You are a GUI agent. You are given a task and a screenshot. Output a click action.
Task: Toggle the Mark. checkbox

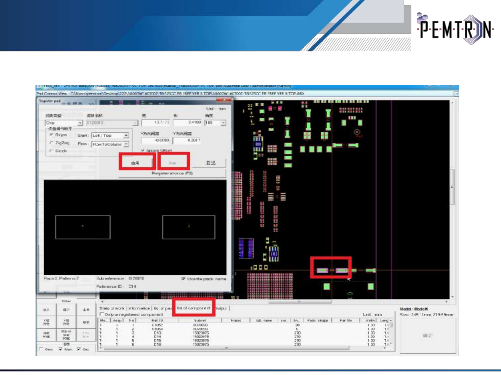pos(61,349)
